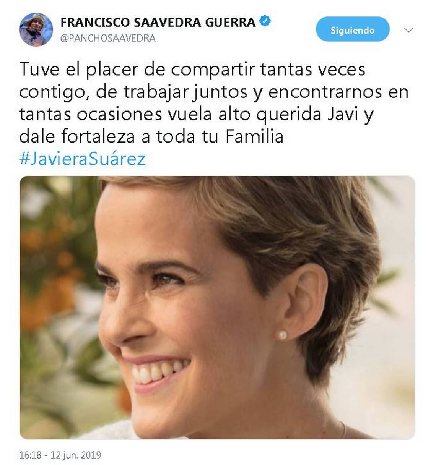
Task: Open Francisco Saavedra's profile avatar
Action: 36,30
